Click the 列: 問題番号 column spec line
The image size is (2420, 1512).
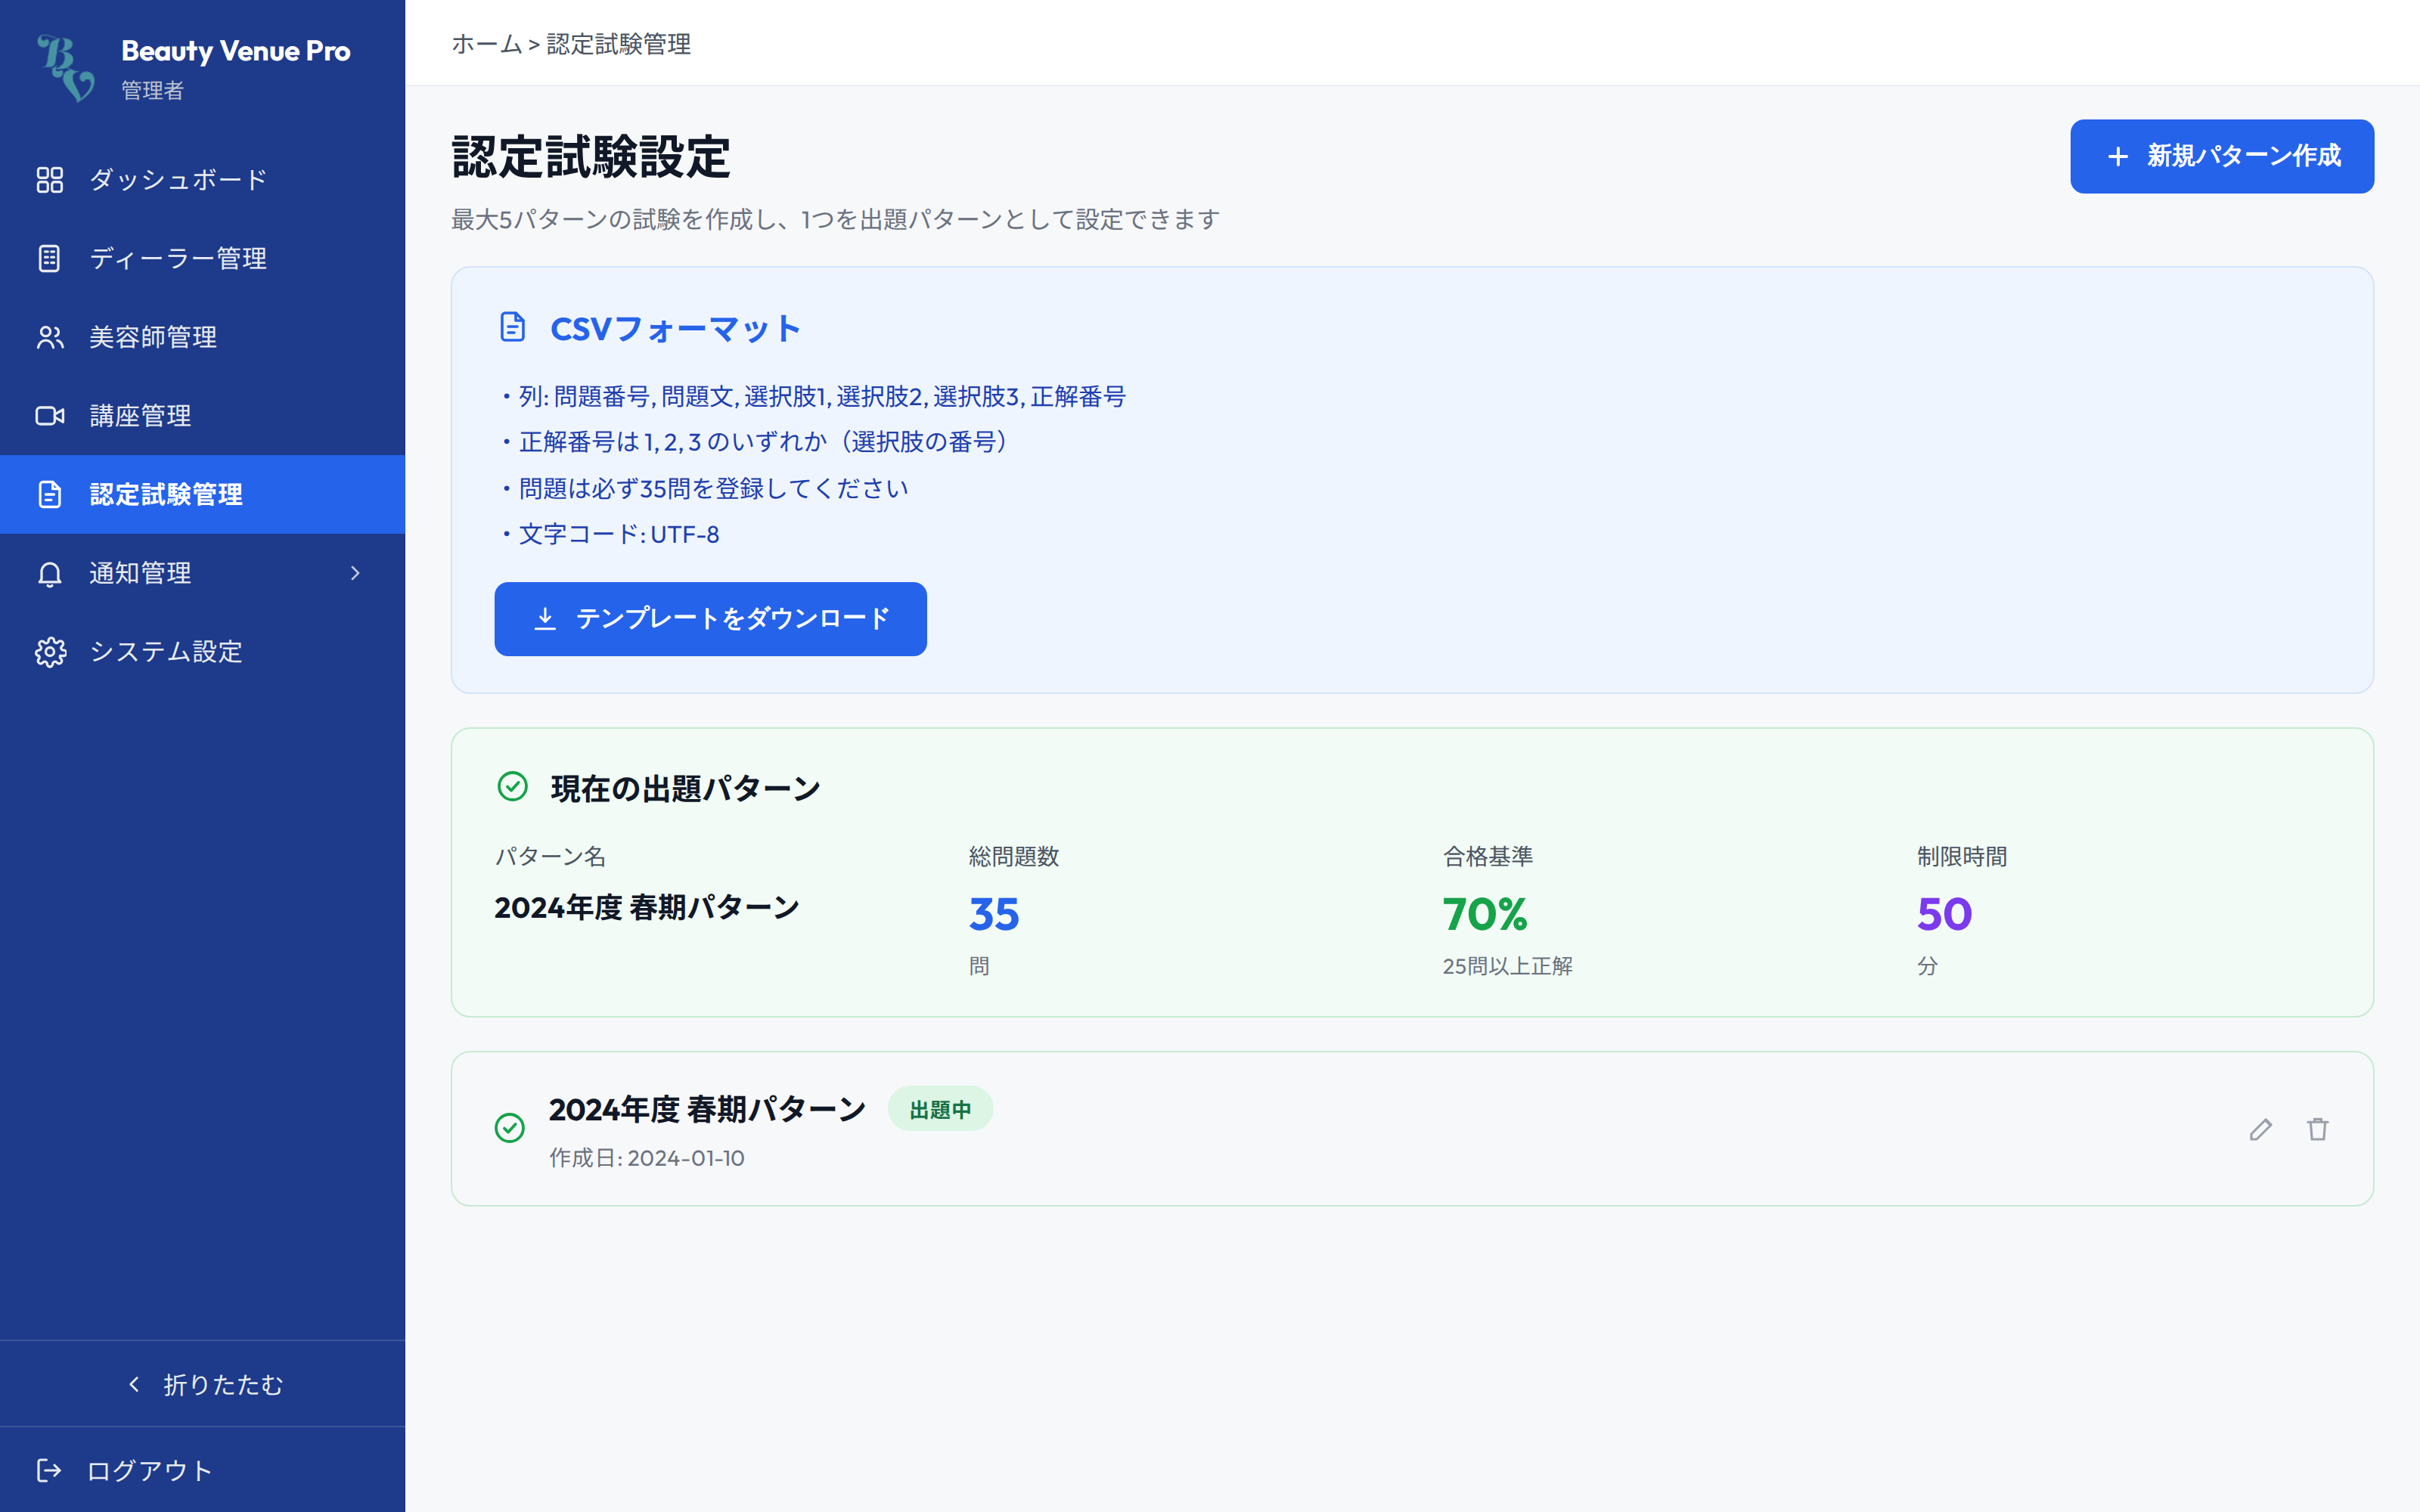pos(813,396)
